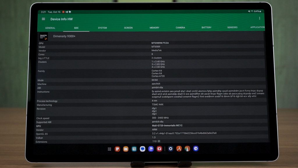Select the 300 - 3400 MHz clock speed
Screen dimensions: 298x168
[x=160, y=118]
